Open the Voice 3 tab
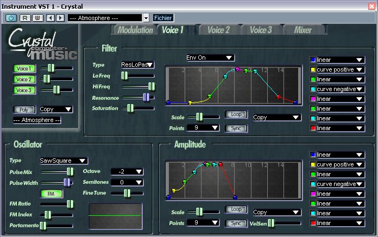 tap(261, 30)
